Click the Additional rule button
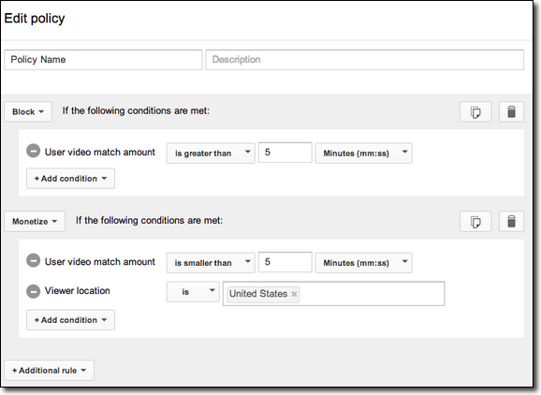 tap(49, 371)
